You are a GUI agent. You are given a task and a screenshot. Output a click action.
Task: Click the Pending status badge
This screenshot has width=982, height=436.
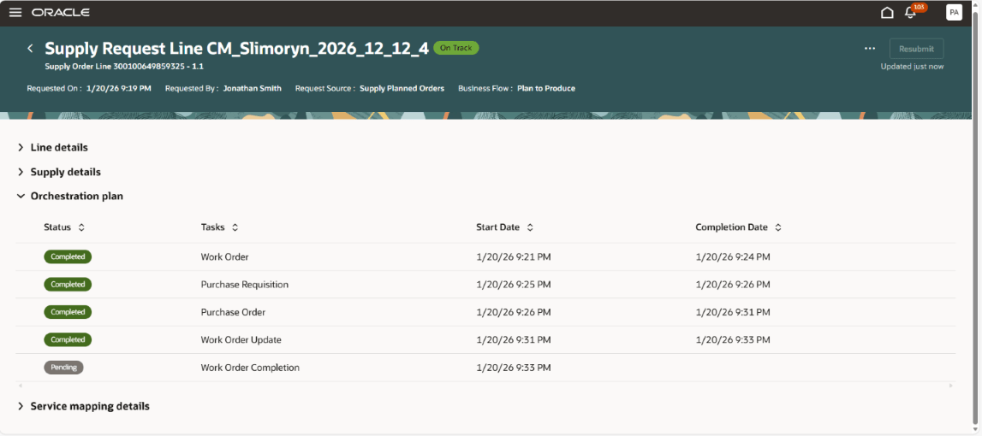point(64,368)
